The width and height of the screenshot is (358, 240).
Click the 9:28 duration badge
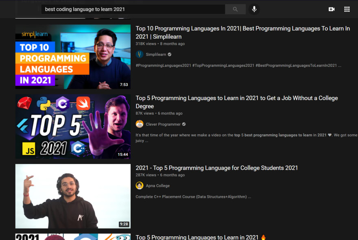tap(124, 224)
